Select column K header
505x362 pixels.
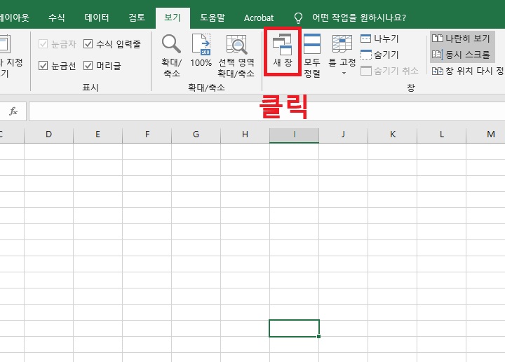pyautogui.click(x=393, y=134)
